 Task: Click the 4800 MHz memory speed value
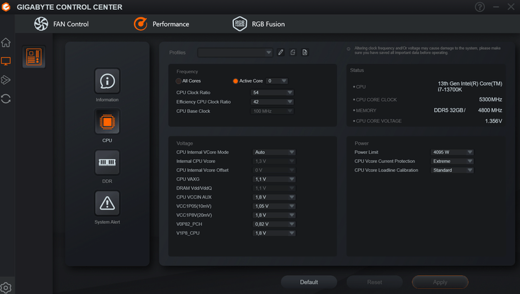click(490, 110)
